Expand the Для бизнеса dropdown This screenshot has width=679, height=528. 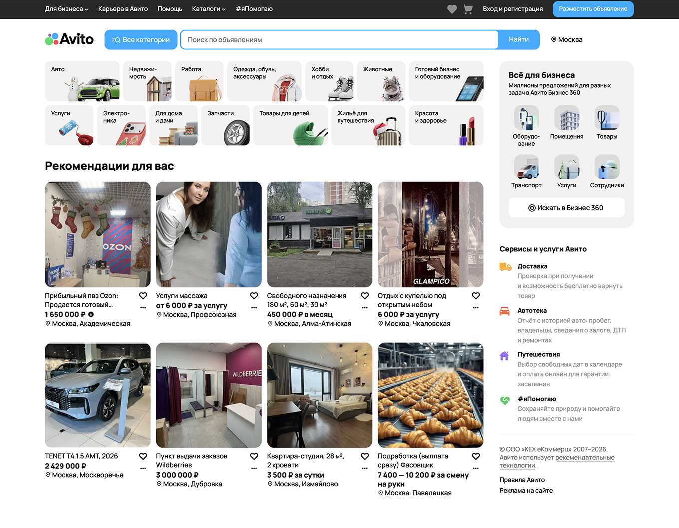pos(67,9)
